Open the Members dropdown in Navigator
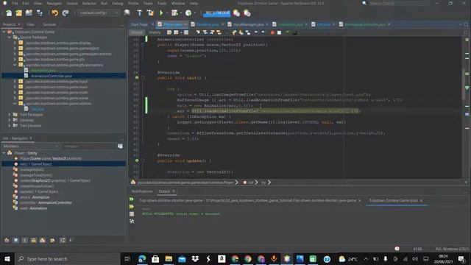 30,146
